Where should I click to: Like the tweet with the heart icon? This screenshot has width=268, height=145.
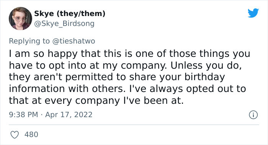click(15, 135)
